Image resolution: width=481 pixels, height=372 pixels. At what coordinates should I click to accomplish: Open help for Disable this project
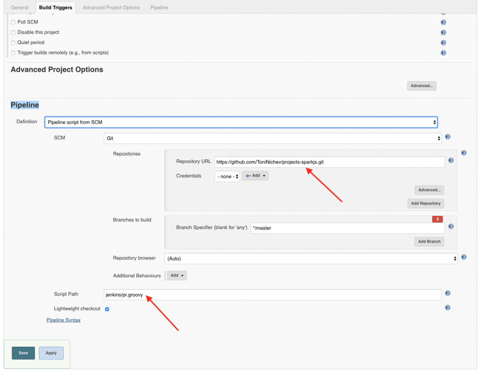[443, 32]
